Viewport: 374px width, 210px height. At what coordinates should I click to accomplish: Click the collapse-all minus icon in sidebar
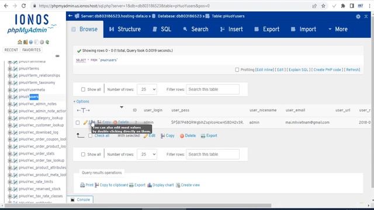[x=57, y=56]
